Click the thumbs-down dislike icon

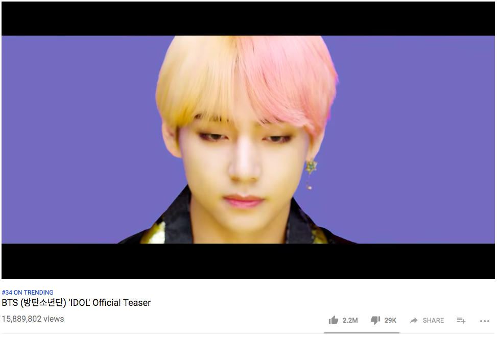pyautogui.click(x=375, y=320)
